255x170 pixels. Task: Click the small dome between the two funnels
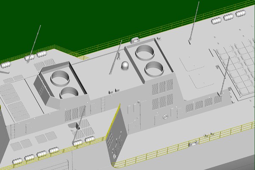(x=125, y=66)
